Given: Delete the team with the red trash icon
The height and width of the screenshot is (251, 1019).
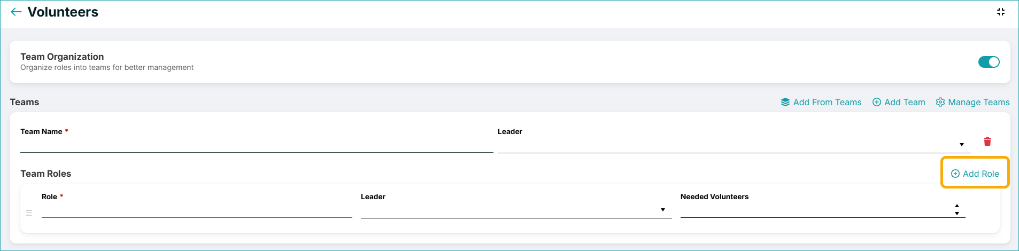Looking at the screenshot, I should pos(987,141).
